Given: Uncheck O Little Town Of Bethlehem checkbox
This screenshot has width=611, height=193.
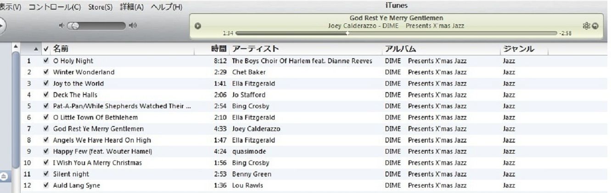Looking at the screenshot, I should (x=45, y=117).
